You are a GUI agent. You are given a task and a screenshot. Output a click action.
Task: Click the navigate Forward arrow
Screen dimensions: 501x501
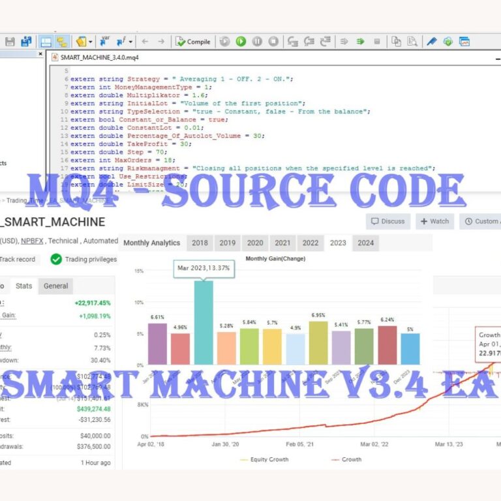pos(161,42)
